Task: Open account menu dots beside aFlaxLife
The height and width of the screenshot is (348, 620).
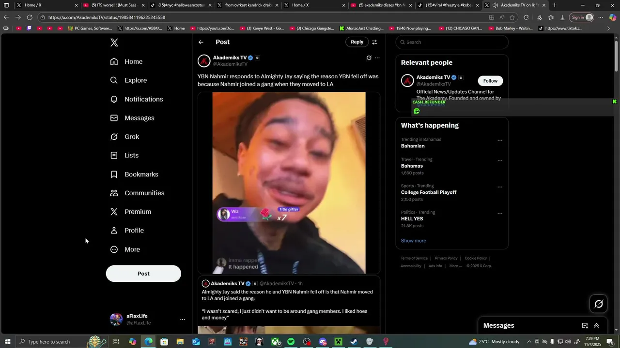Action: point(183,319)
